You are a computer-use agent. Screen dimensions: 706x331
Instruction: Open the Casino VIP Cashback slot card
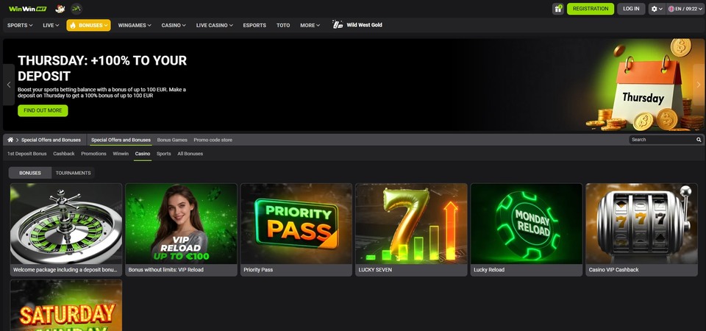click(x=641, y=224)
